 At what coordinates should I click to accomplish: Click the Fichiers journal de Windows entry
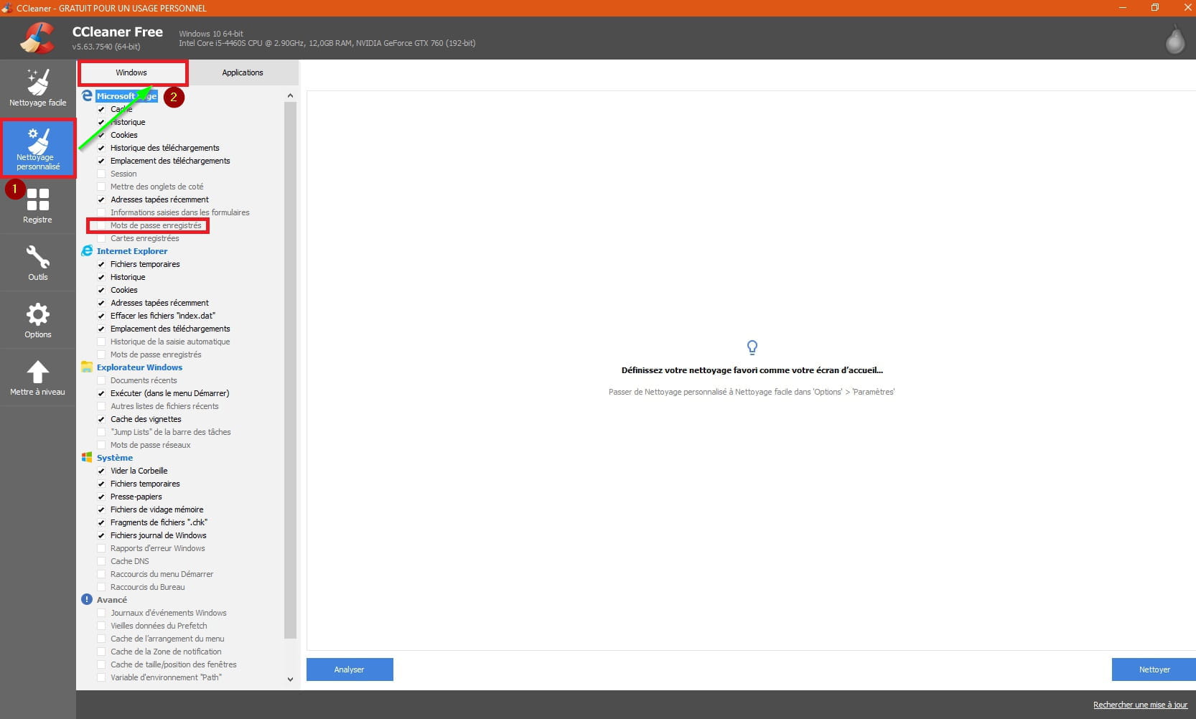coord(158,535)
